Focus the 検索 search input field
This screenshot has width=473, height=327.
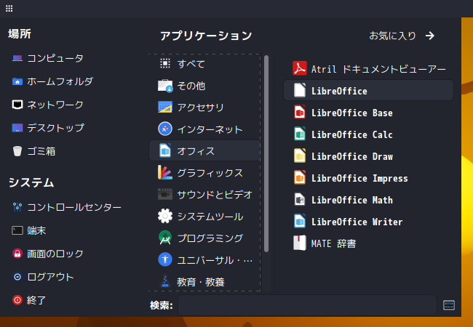(307, 305)
